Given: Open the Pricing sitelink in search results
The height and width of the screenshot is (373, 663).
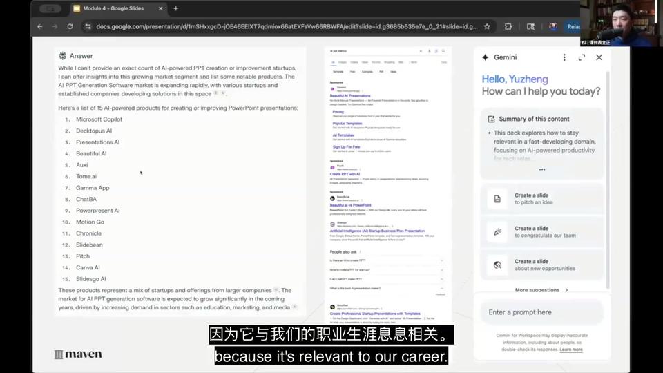Looking at the screenshot, I should 338,112.
